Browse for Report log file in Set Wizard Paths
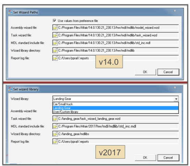Image resolution: width=190 pixels, height=166 pixels. point(55,58)
